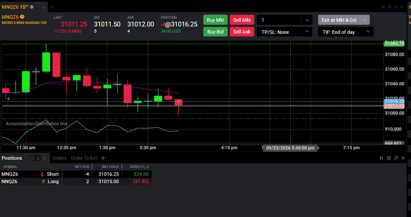Click Exit at Mkt & Cxl button
The height and width of the screenshot is (217, 411).
click(339, 20)
